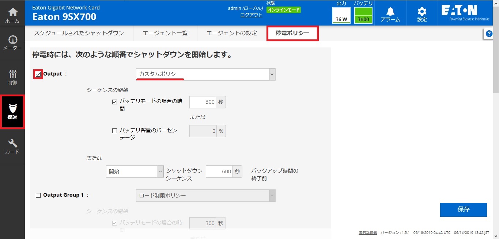Open the Settings (設定) gear icon

pos(422,15)
